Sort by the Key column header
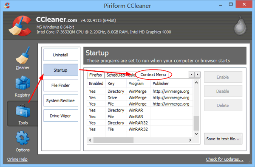 click(116, 83)
